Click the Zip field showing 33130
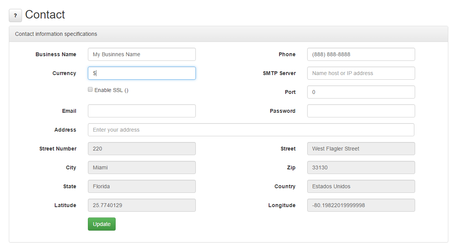This screenshot has height=251, width=456. (361, 167)
